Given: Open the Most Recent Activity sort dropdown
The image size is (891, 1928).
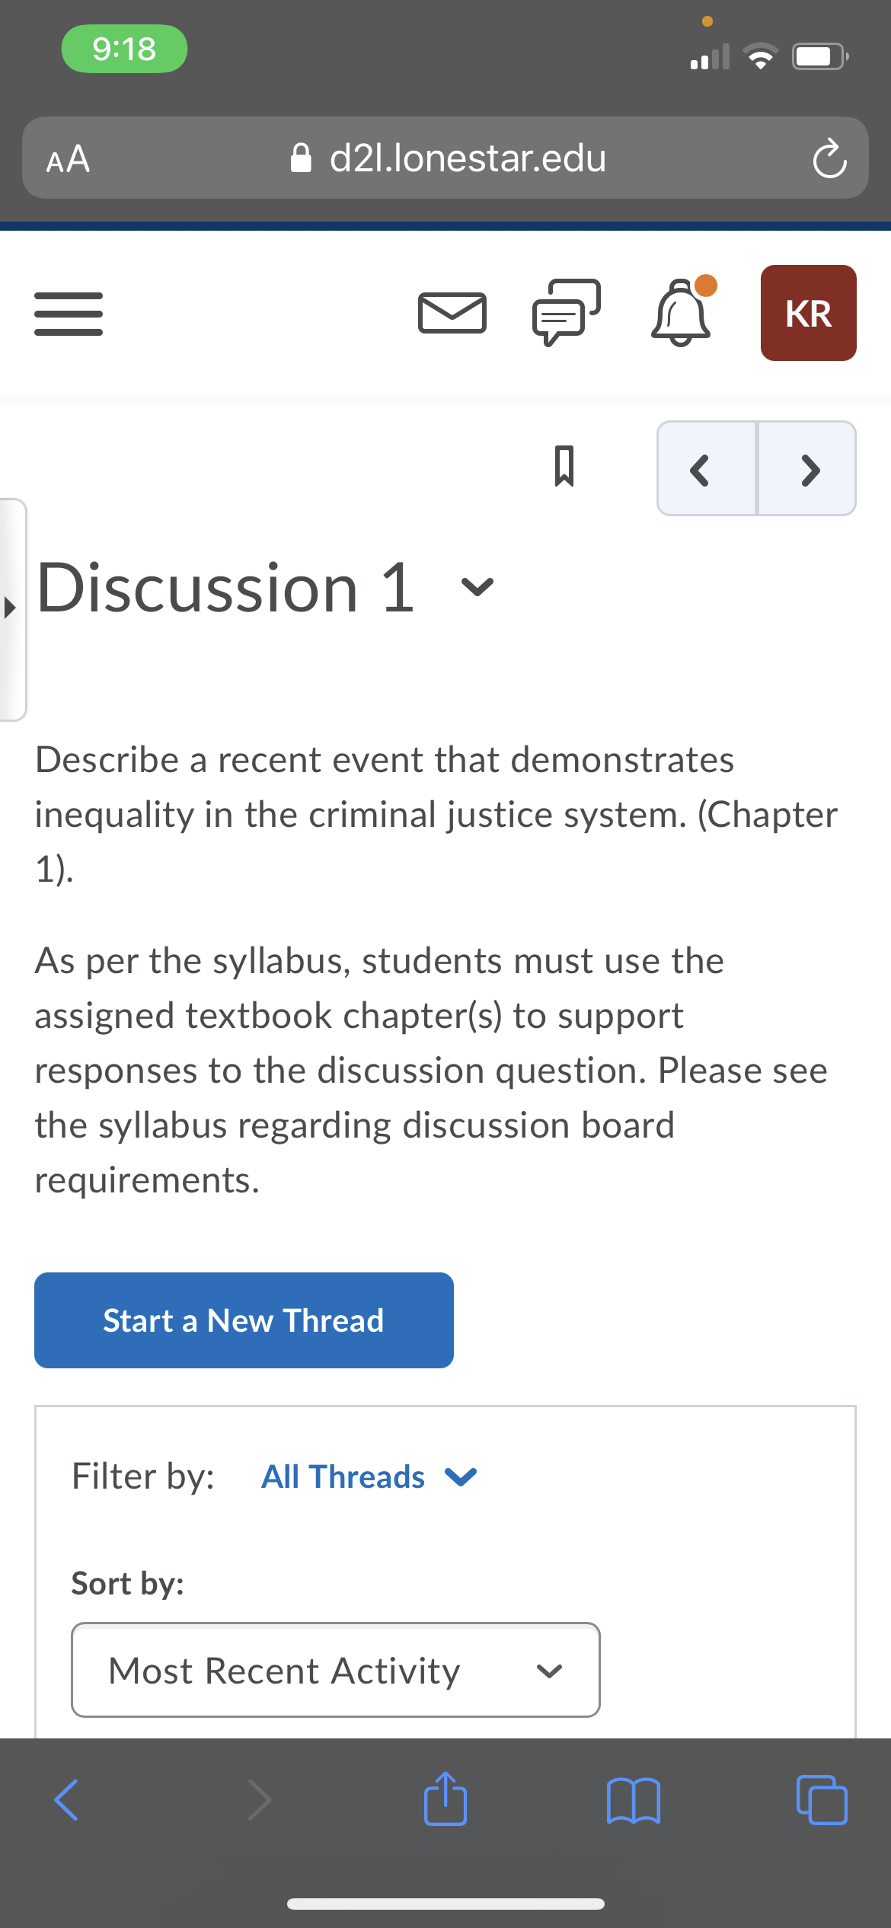Looking at the screenshot, I should [x=336, y=1670].
